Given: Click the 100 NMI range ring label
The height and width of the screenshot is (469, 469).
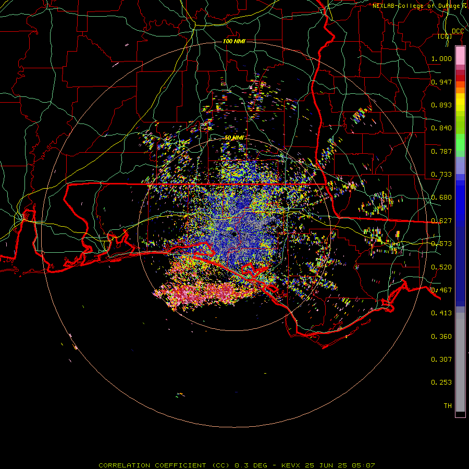Looking at the screenshot, I should pos(234,41).
